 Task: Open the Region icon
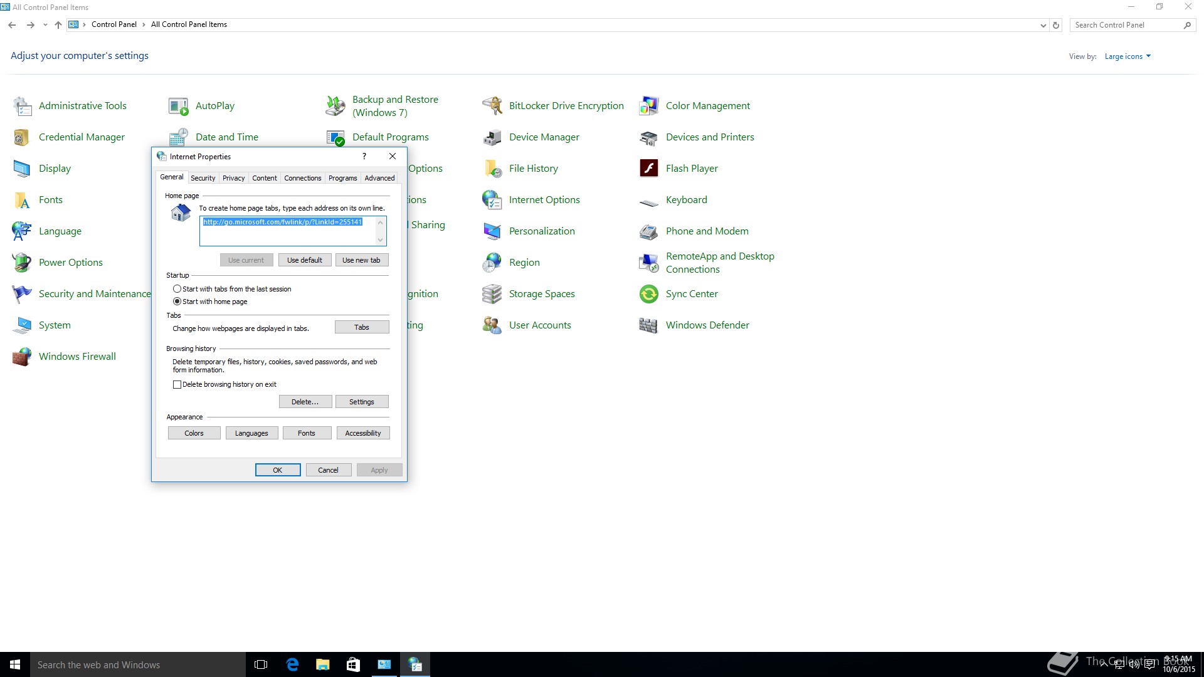[x=492, y=263]
